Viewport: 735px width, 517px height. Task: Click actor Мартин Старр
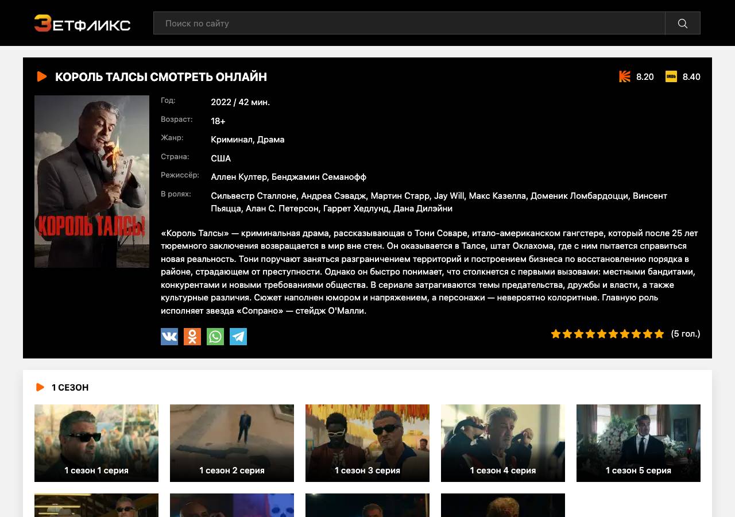click(x=400, y=196)
